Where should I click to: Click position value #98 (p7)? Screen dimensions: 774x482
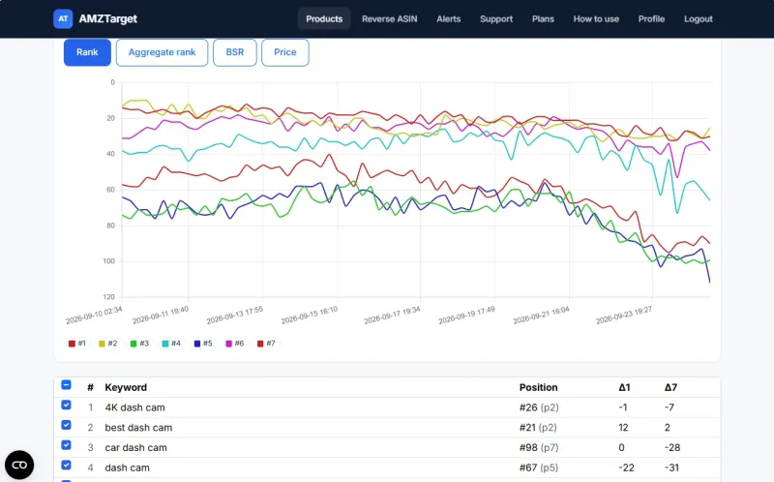point(539,447)
